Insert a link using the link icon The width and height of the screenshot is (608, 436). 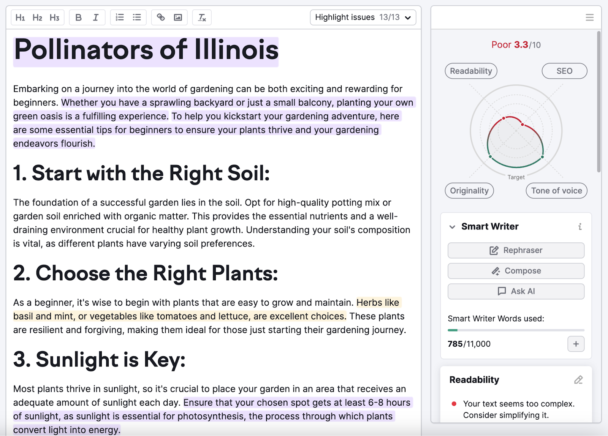[x=160, y=17]
